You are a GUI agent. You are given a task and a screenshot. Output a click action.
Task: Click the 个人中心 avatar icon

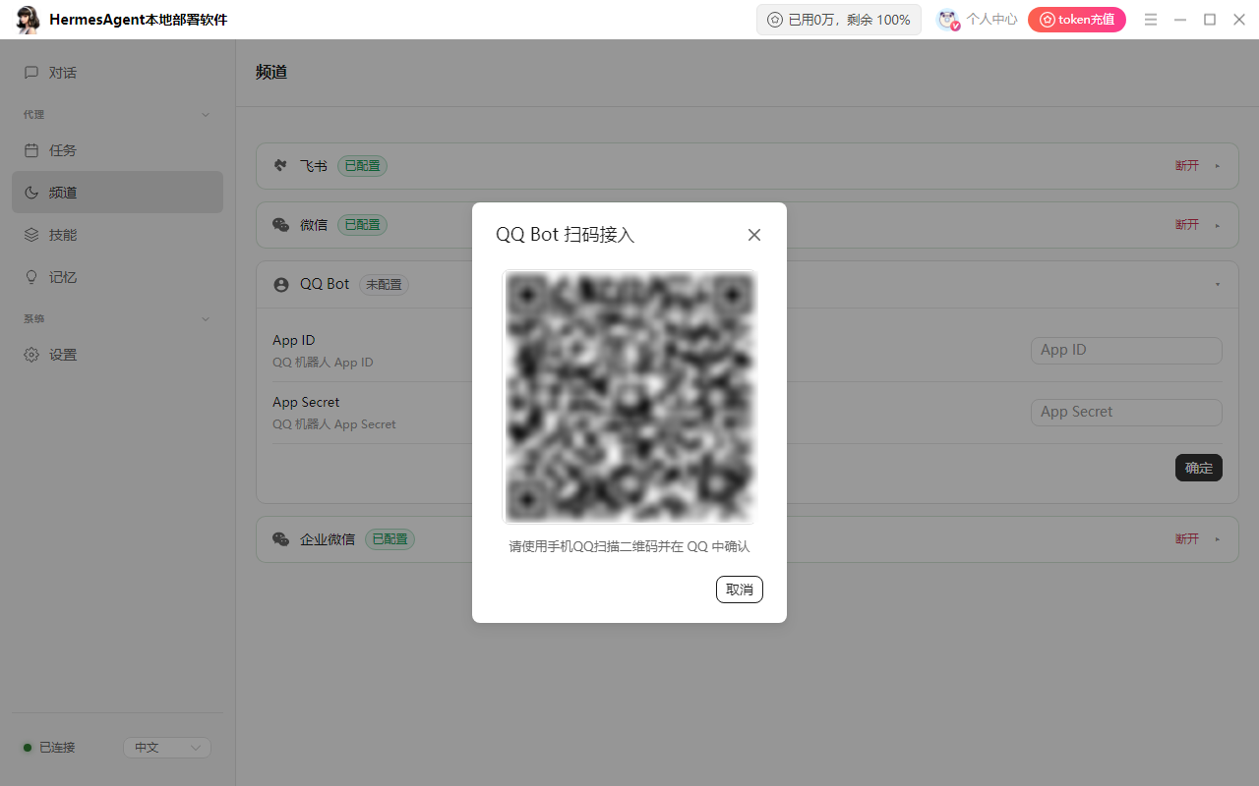(x=947, y=20)
